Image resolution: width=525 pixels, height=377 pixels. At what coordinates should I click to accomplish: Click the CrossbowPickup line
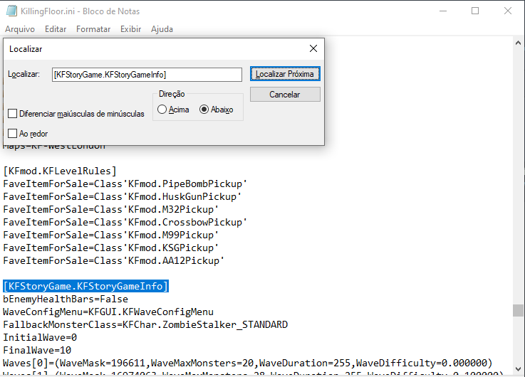pos(125,222)
